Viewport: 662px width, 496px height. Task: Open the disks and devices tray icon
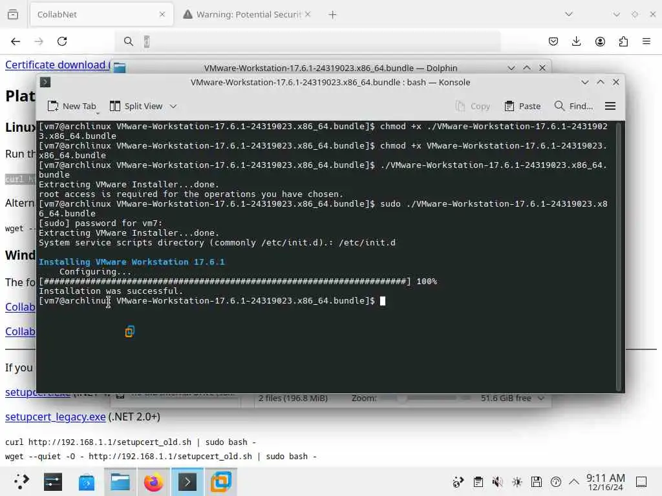tap(536, 482)
